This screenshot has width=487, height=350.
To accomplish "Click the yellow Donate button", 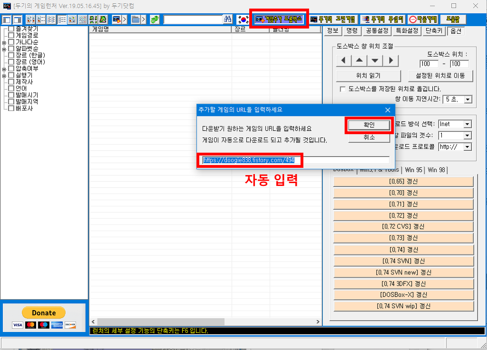I will click(x=44, y=313).
